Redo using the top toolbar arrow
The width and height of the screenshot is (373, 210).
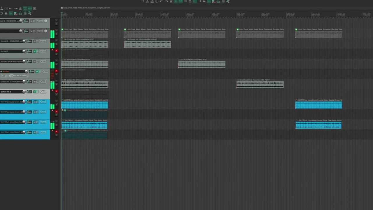(166, 1)
